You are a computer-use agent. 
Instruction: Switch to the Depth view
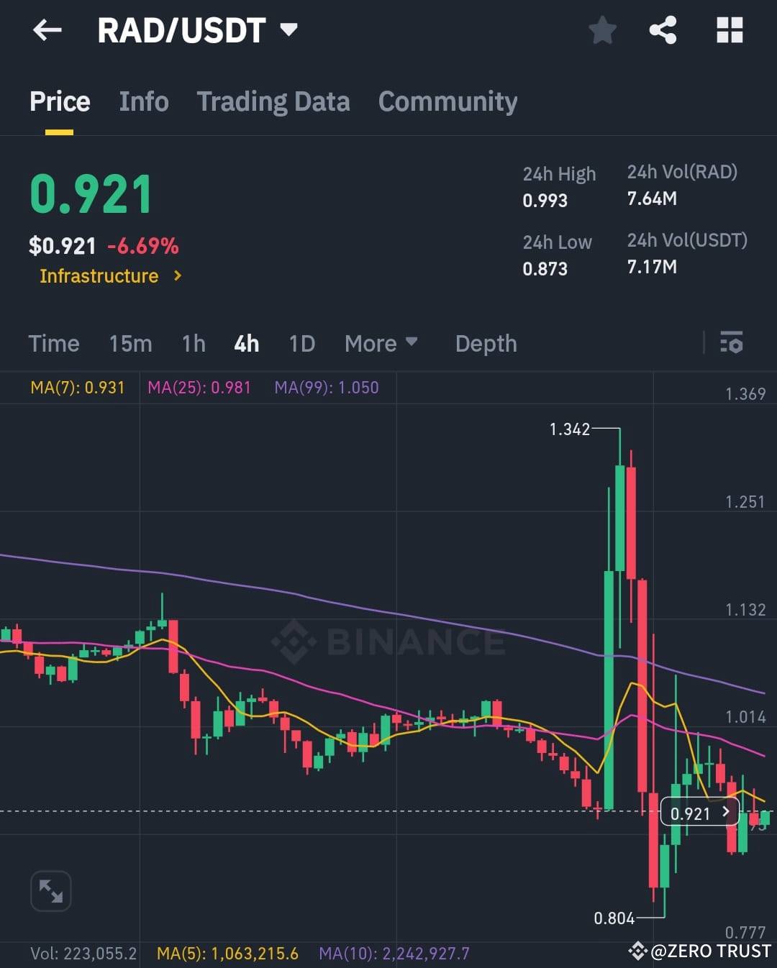click(x=486, y=343)
